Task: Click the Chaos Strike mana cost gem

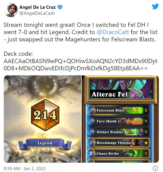Action: click(x=91, y=153)
